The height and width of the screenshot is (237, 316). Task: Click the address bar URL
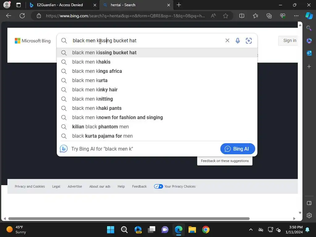125,16
